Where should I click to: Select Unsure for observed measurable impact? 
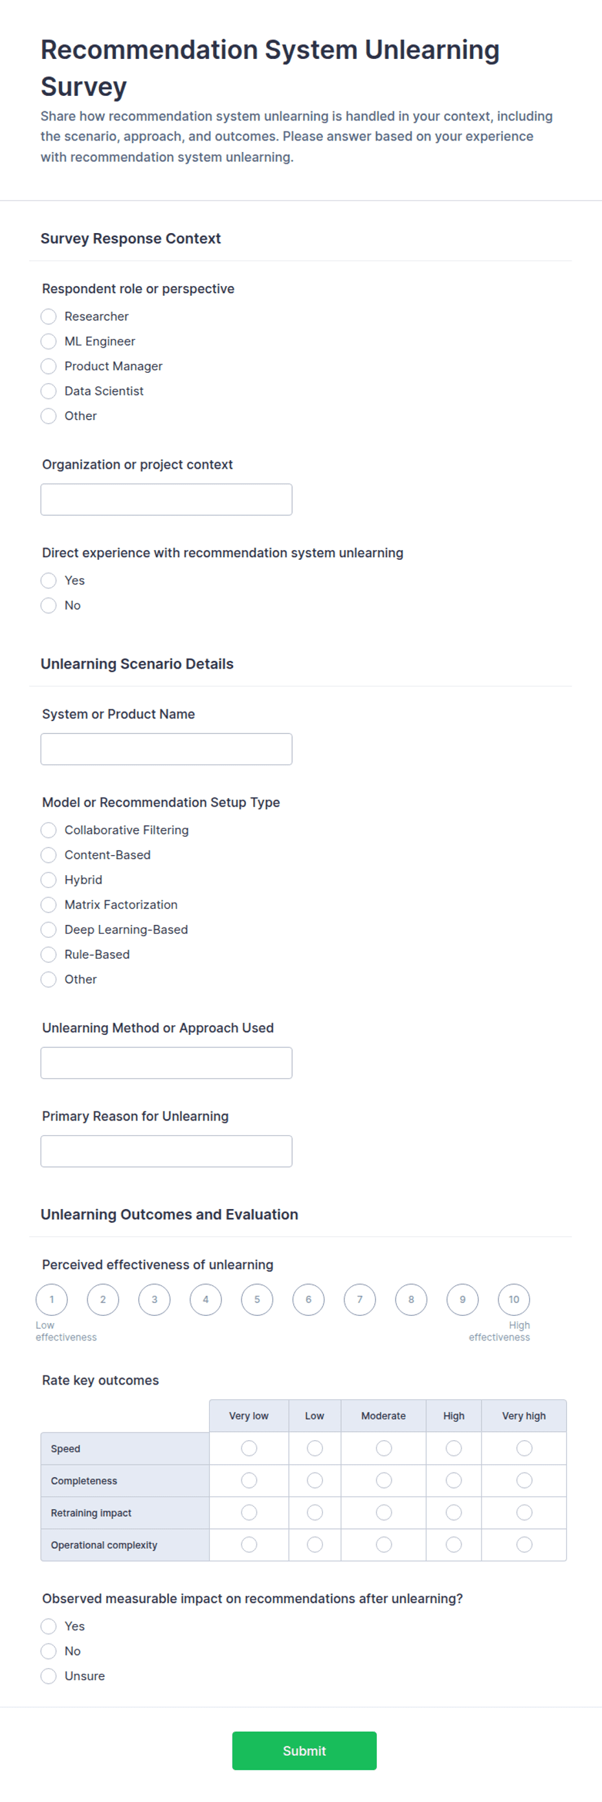tap(49, 1676)
